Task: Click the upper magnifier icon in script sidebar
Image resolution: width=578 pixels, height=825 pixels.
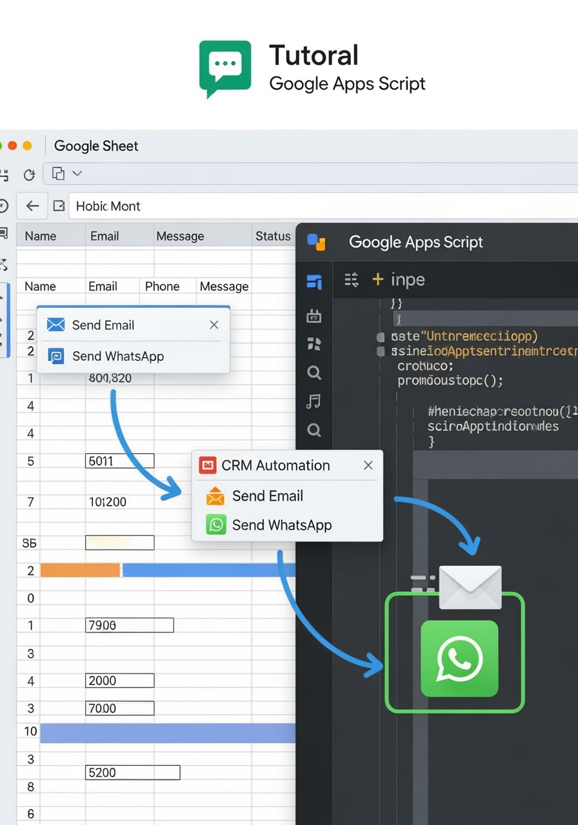Action: pos(314,373)
